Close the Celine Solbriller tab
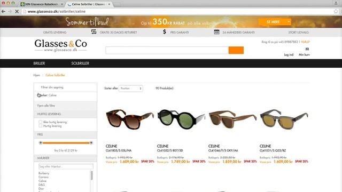 [x=109, y=4]
